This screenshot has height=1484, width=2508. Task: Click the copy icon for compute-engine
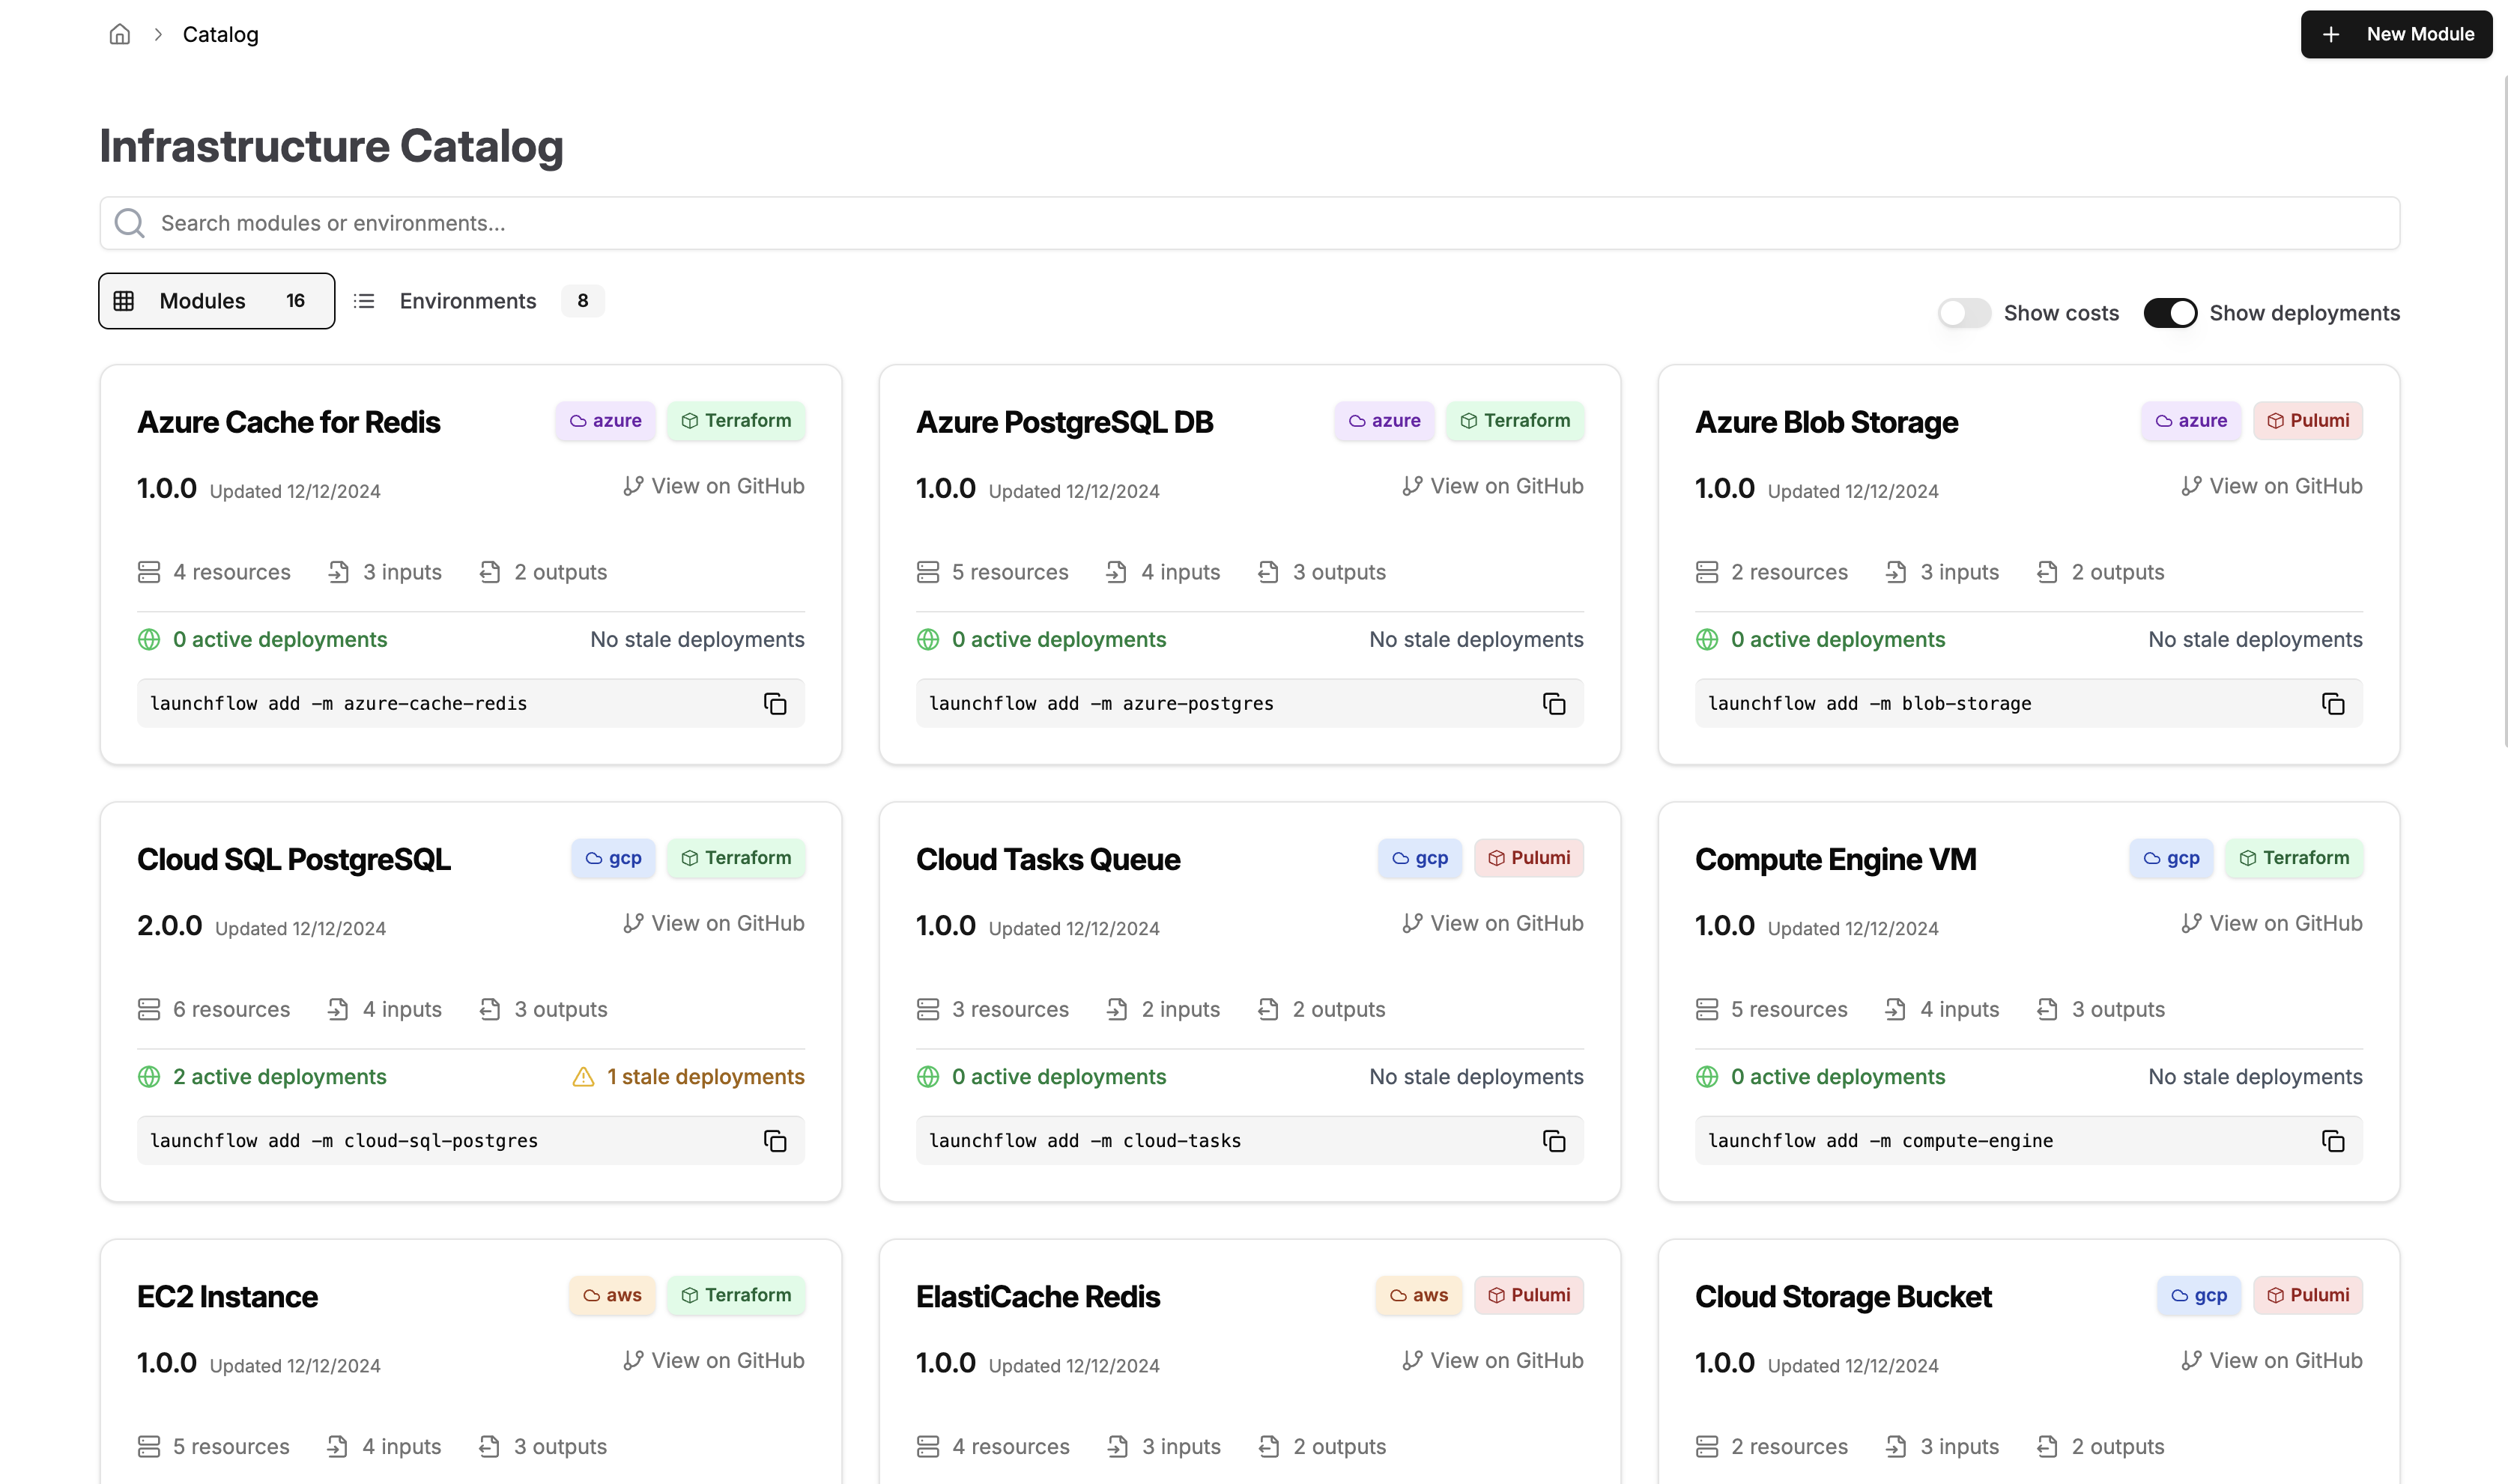pos(2333,1140)
